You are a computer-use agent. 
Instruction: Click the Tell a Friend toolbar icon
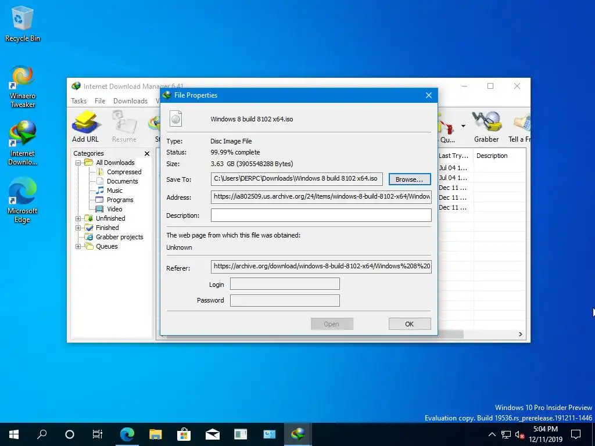[521, 127]
